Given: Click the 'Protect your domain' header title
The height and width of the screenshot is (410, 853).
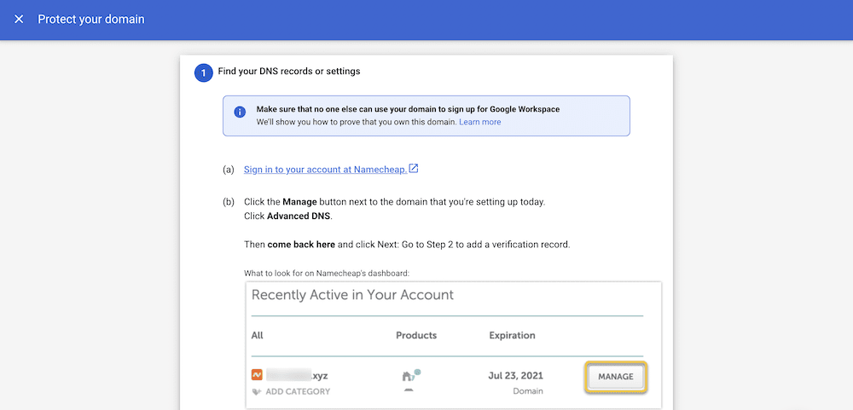Looking at the screenshot, I should coord(91,20).
